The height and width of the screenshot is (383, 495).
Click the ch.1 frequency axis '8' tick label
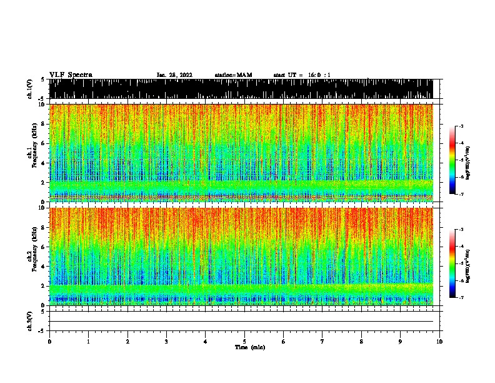(44, 124)
